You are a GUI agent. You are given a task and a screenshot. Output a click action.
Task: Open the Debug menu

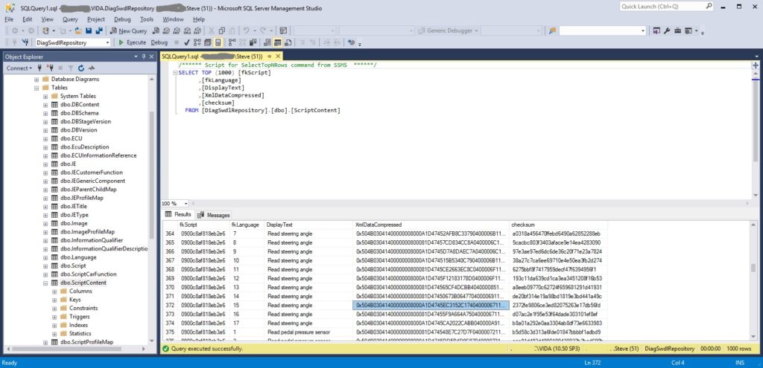(122, 19)
